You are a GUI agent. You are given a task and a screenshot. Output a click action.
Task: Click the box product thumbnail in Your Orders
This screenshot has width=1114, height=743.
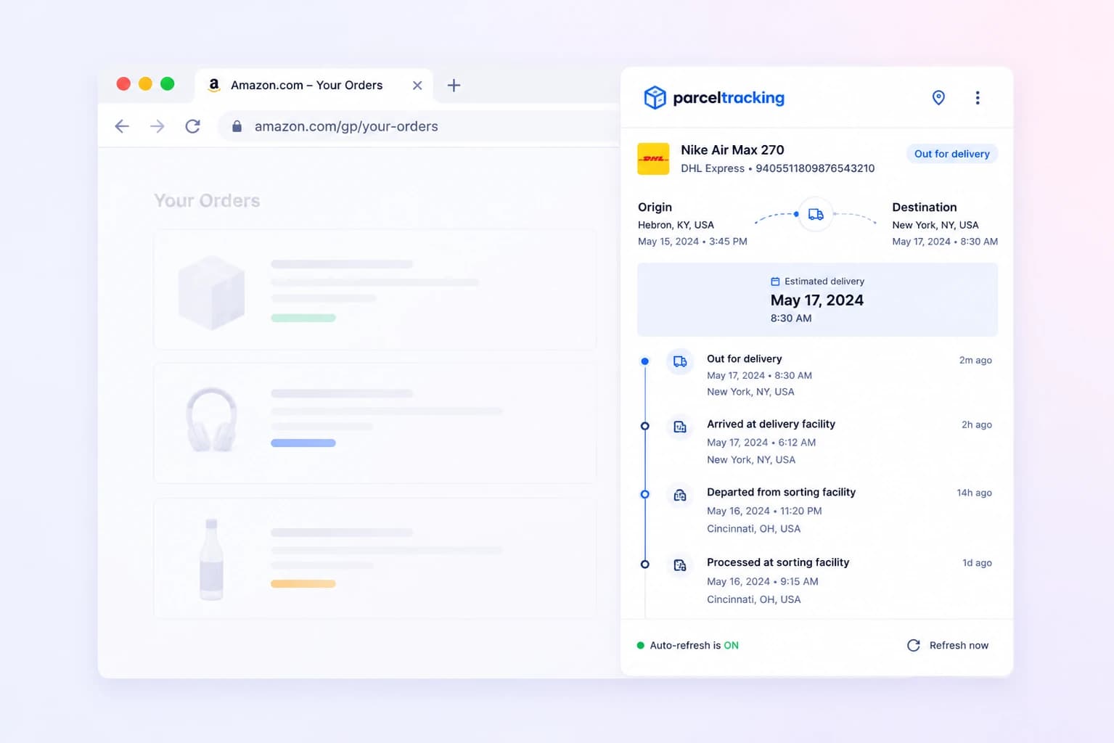(211, 292)
